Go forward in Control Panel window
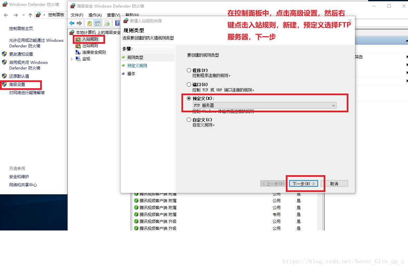408x268 pixels. [x=15, y=15]
